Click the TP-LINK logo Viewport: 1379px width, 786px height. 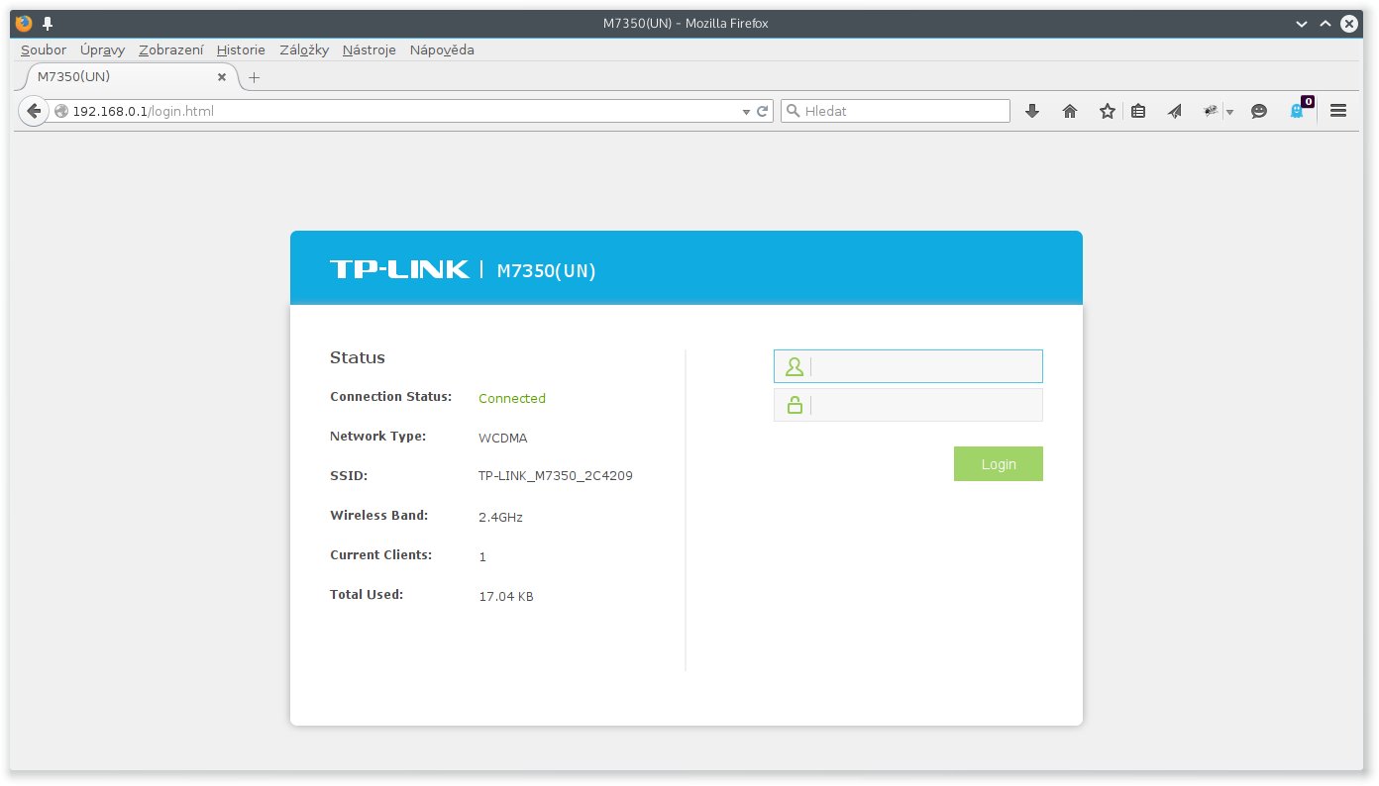(400, 269)
